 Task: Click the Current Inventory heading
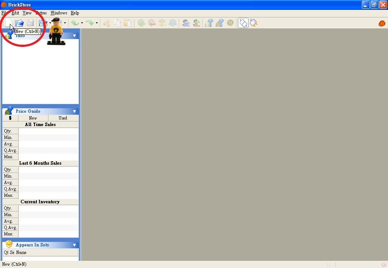40,201
